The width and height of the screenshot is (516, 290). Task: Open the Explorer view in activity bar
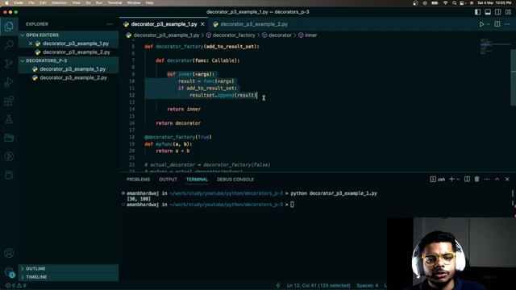[9, 27]
